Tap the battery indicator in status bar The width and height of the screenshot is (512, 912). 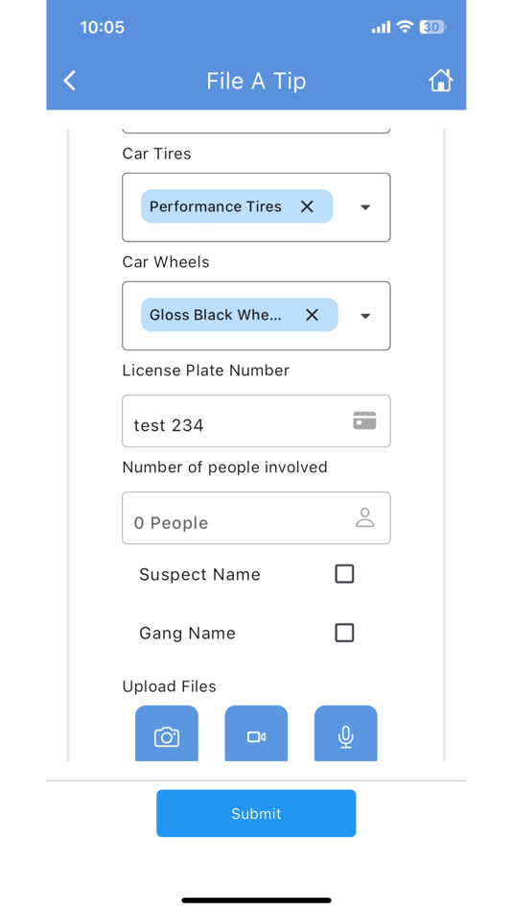434,27
